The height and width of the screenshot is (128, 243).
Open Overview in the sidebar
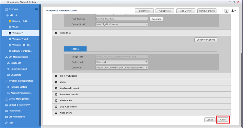click(x=13, y=9)
